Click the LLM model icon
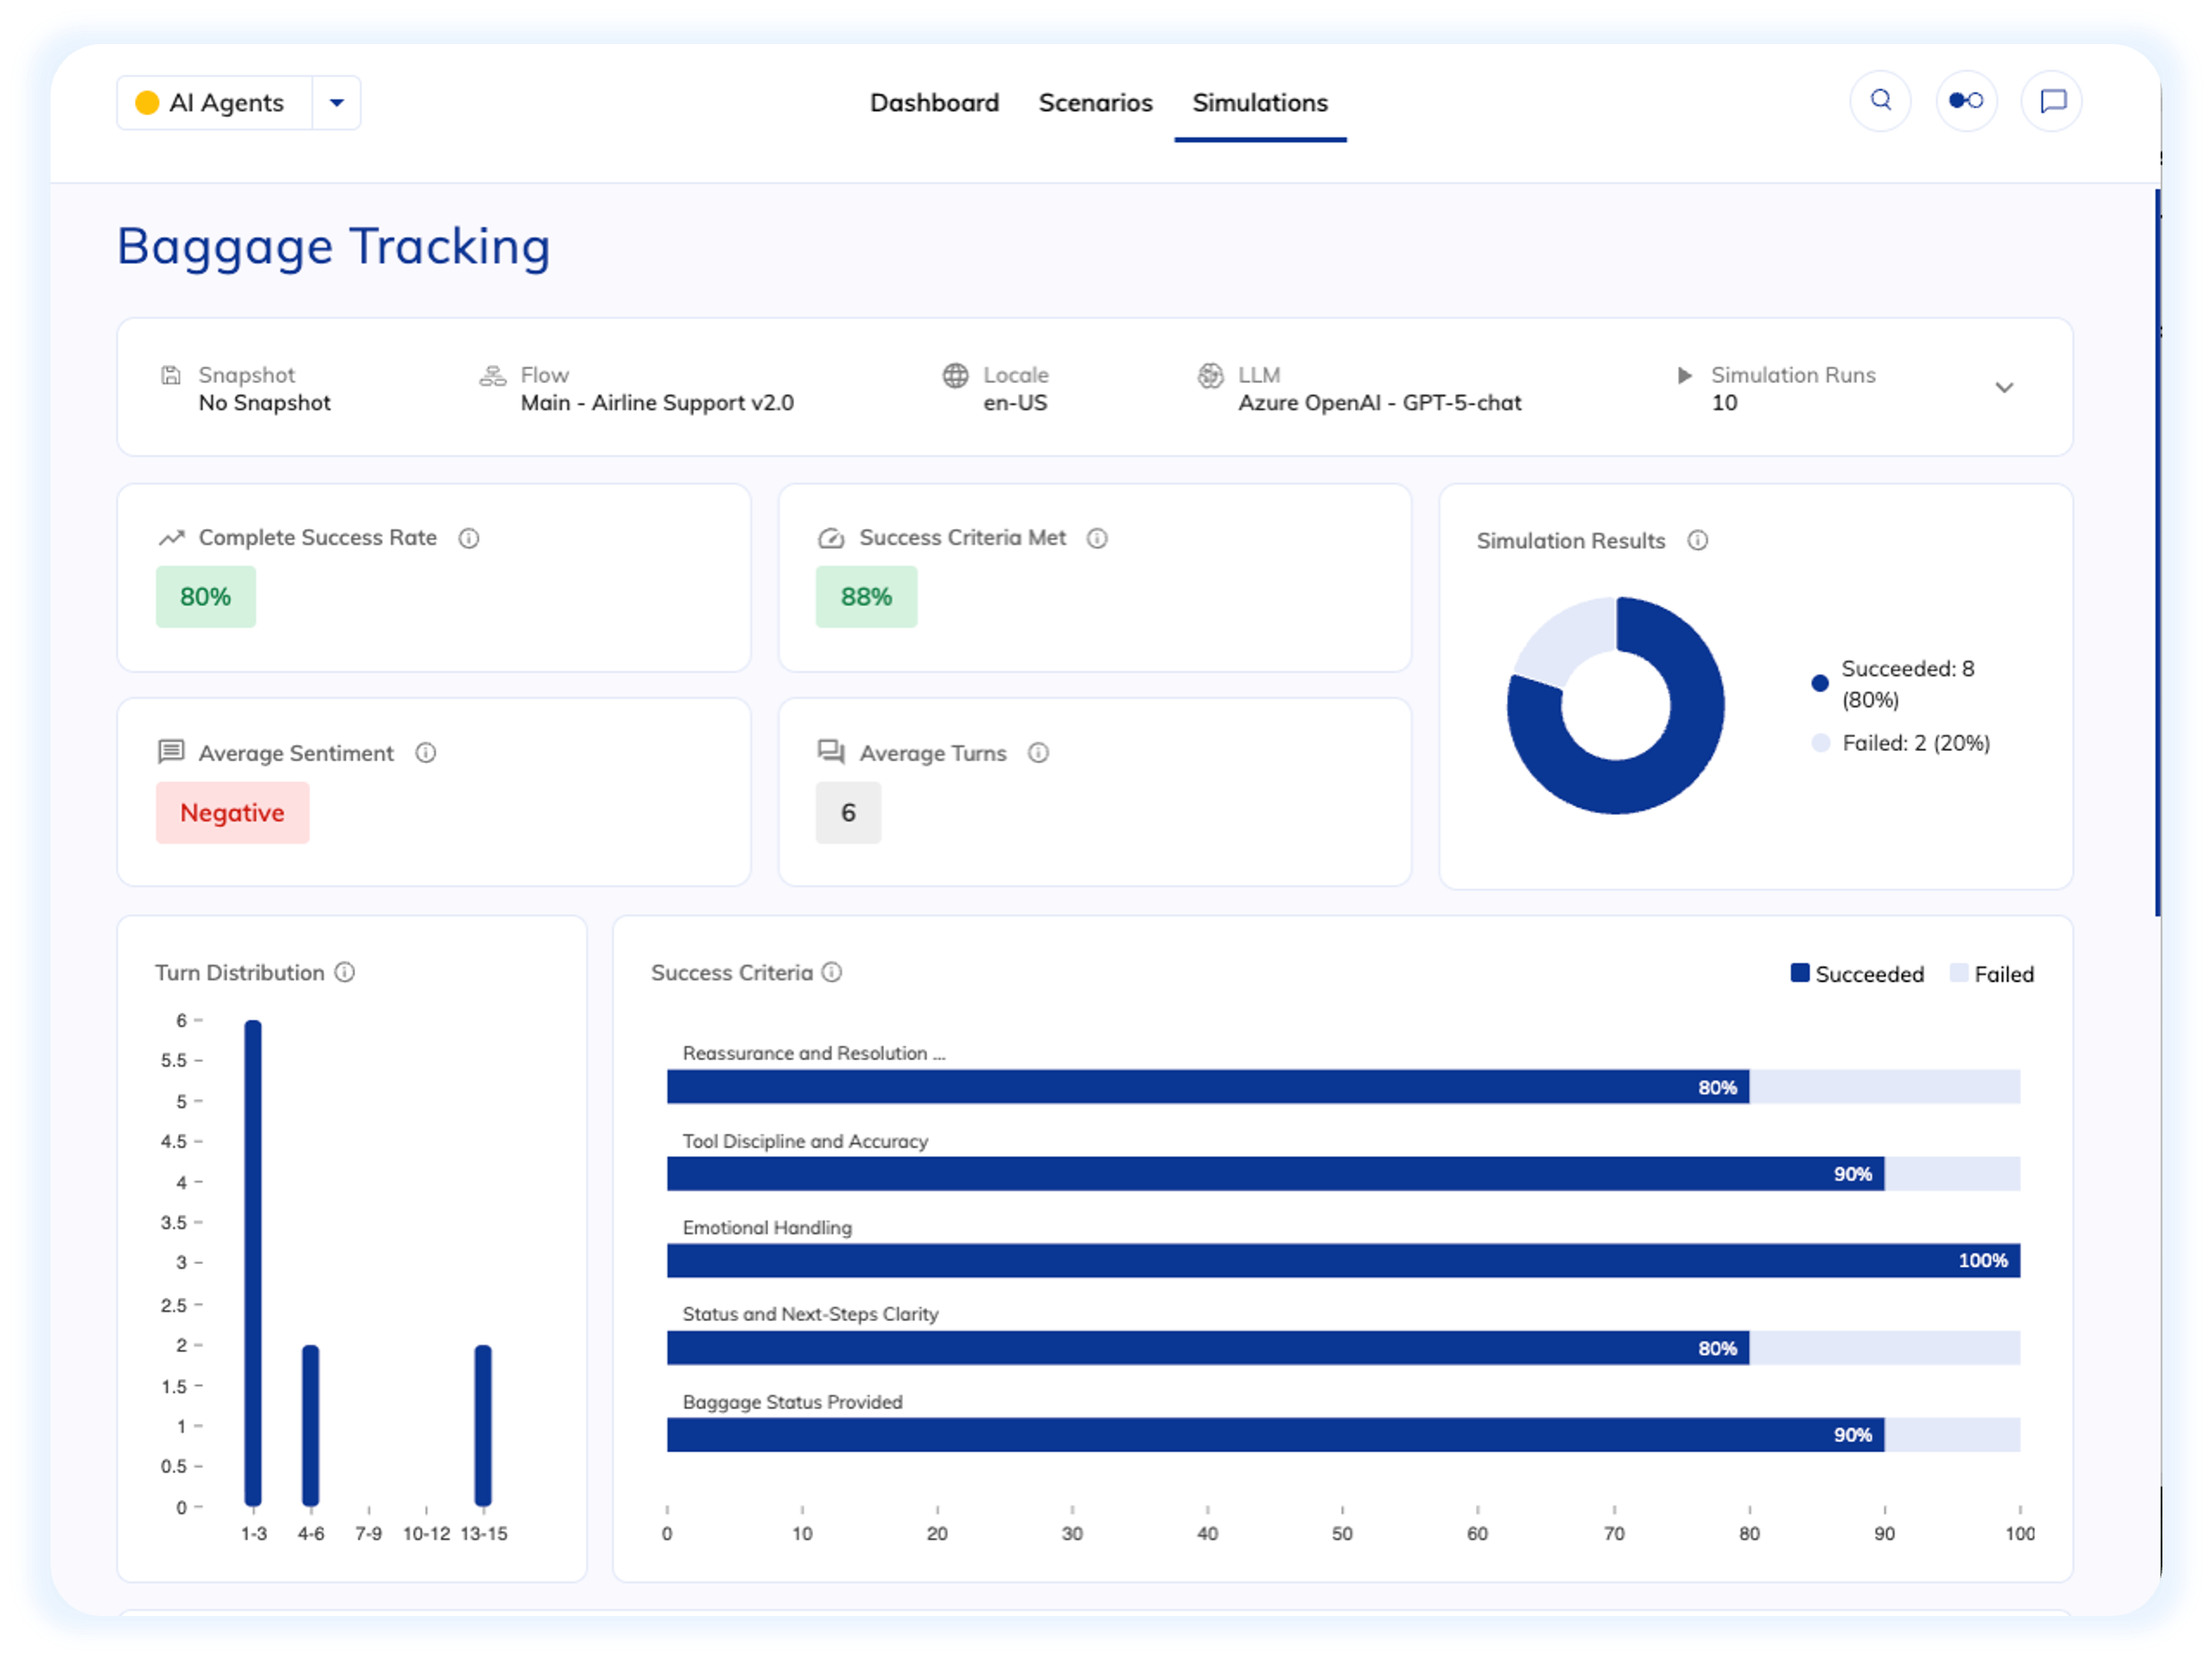 coord(1211,375)
